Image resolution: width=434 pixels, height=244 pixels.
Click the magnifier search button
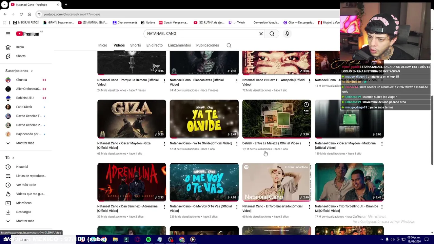point(272,34)
